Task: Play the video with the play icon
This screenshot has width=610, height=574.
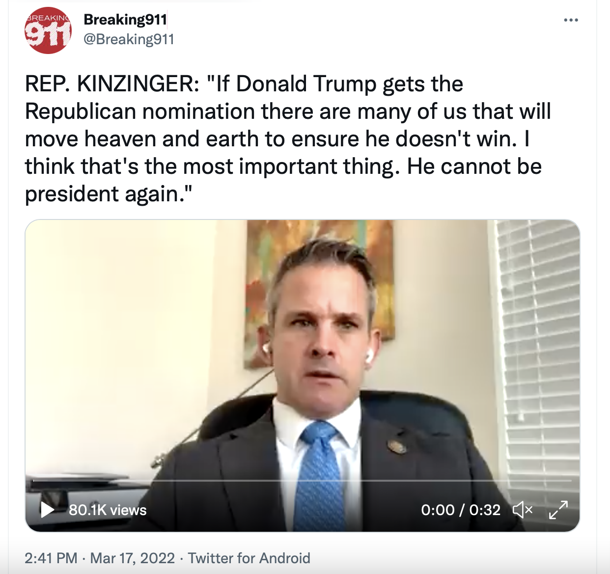Action: click(x=47, y=510)
